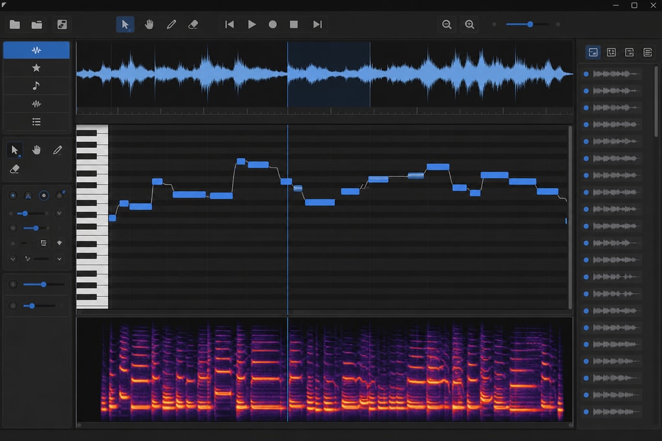
Task: Switch to the star favorites tab in the sidebar
Action: [36, 68]
